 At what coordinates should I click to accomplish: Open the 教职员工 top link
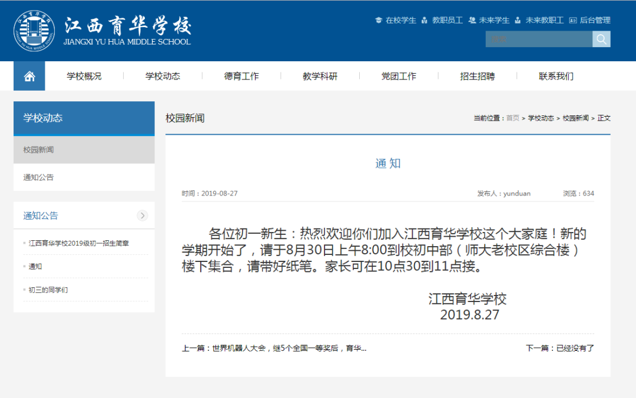(x=448, y=20)
